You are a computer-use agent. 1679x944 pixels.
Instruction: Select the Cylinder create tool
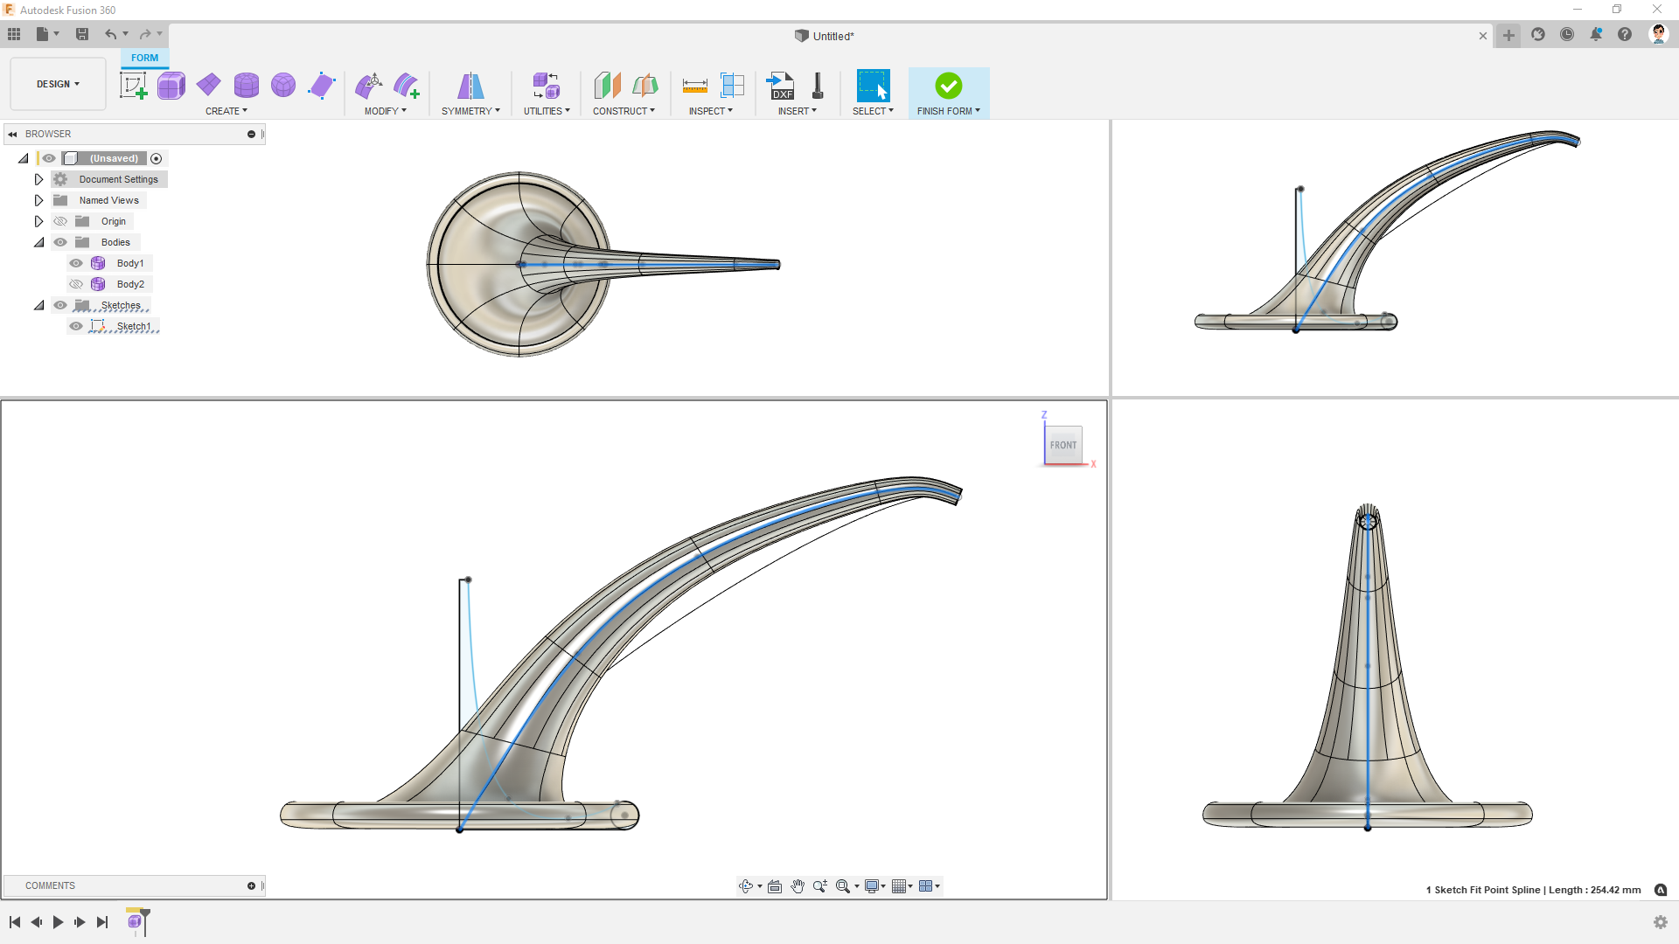pos(247,85)
